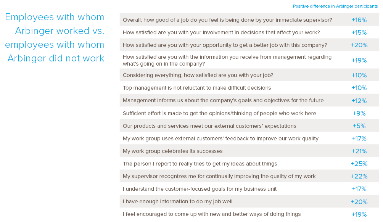This screenshot has width=383, height=222.
Task: Select the immediate supervisor job question row
Action: click(227, 20)
